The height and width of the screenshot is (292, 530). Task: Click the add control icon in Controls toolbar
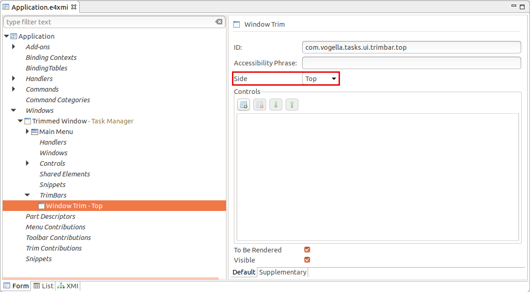[x=244, y=105]
